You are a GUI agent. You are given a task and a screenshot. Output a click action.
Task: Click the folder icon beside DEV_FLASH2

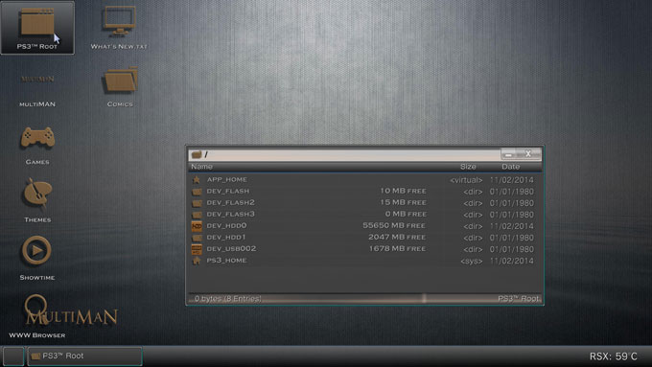point(197,203)
